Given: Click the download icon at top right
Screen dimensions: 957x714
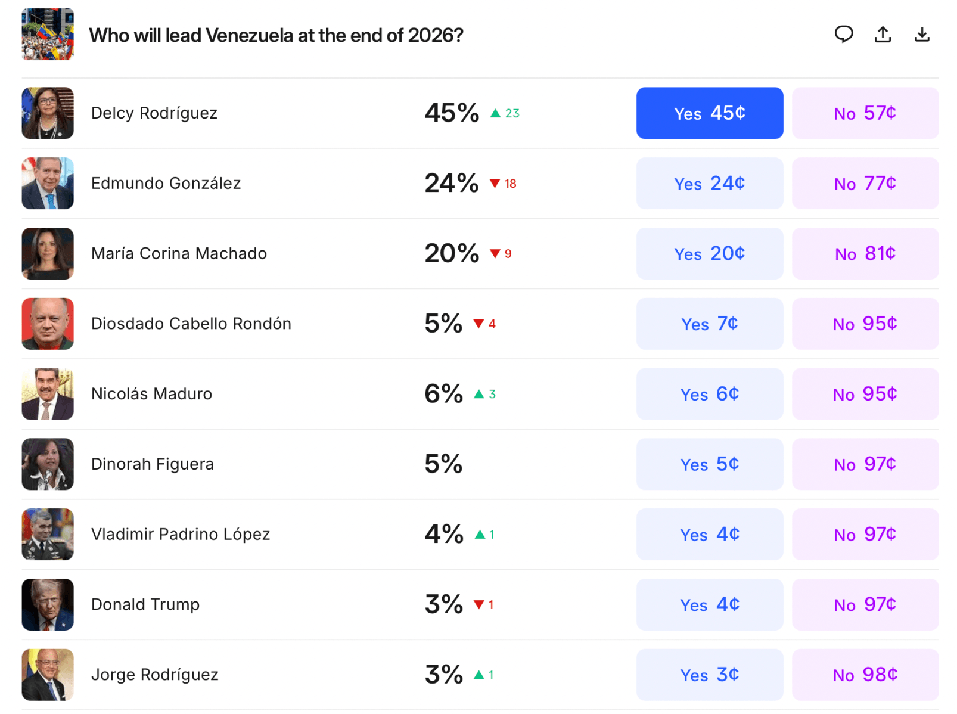Looking at the screenshot, I should pos(922,35).
